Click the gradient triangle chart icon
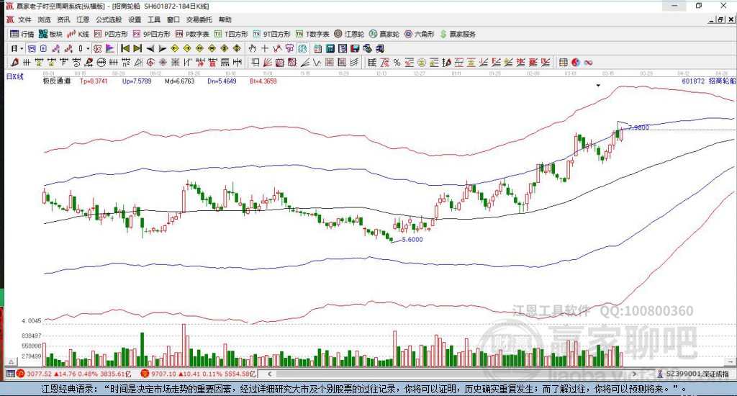The height and width of the screenshot is (396, 737). tap(109, 48)
